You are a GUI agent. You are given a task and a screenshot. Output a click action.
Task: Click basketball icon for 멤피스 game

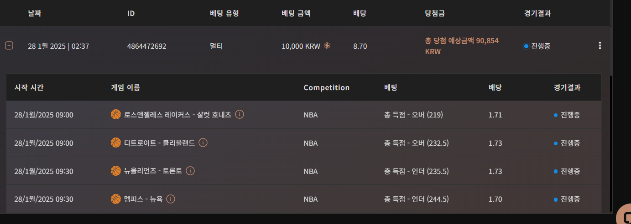coord(116,199)
